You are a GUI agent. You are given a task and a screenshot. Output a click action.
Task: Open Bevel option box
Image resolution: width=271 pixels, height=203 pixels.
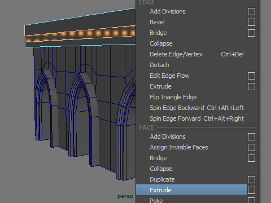click(251, 22)
